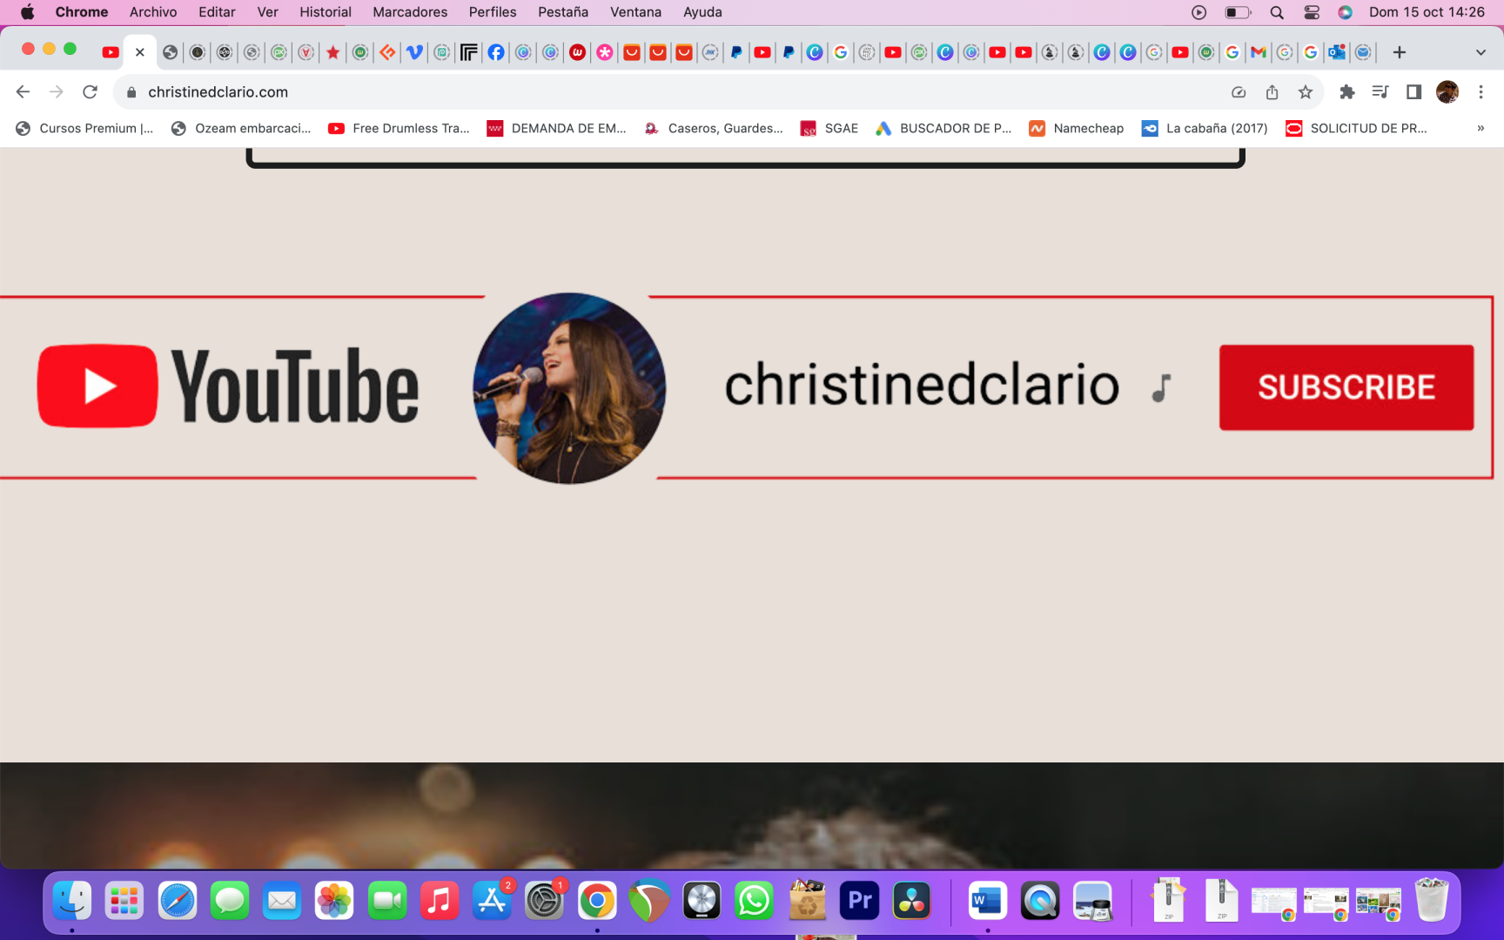Switch to the Gmail tab
Image resolution: width=1504 pixels, height=940 pixels.
[1258, 52]
